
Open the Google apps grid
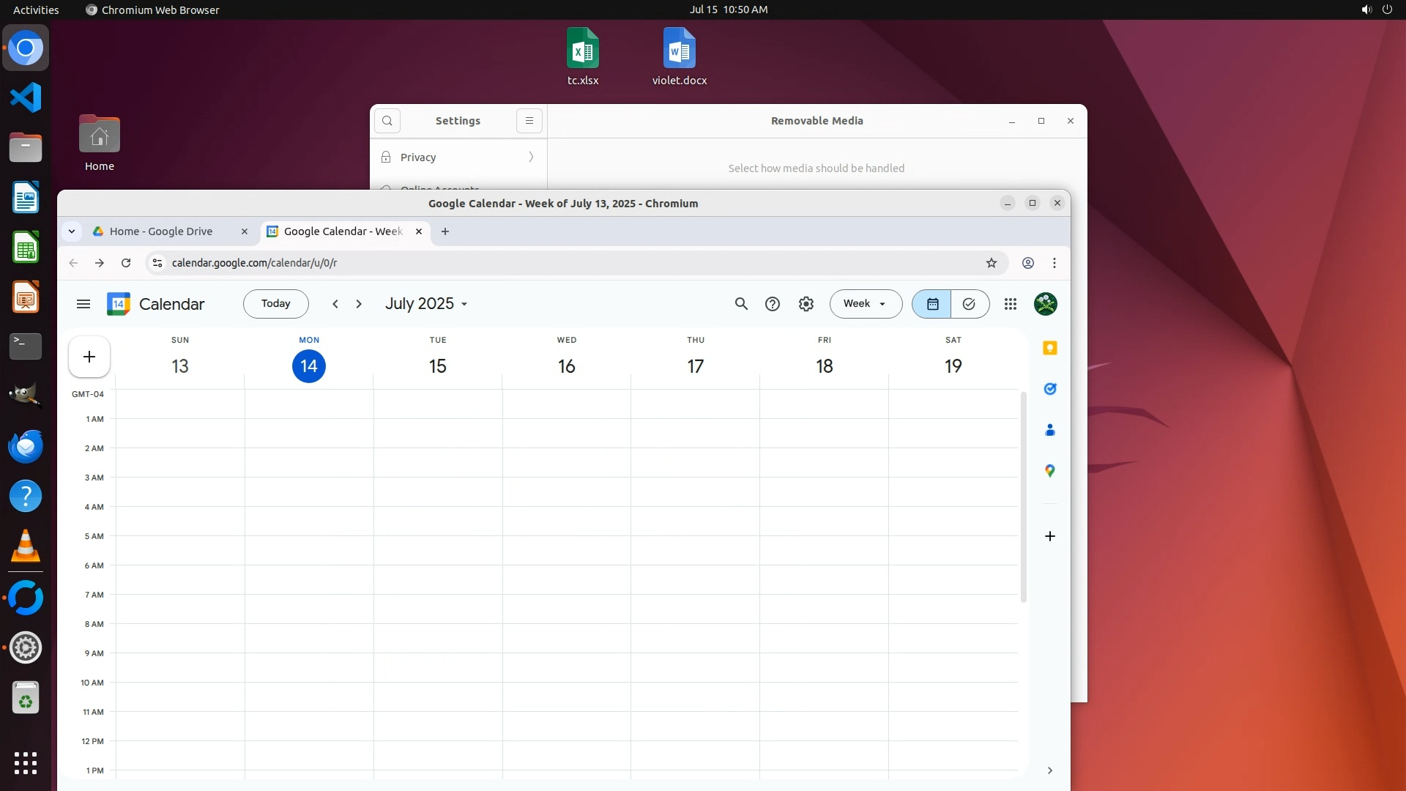pos(1011,304)
